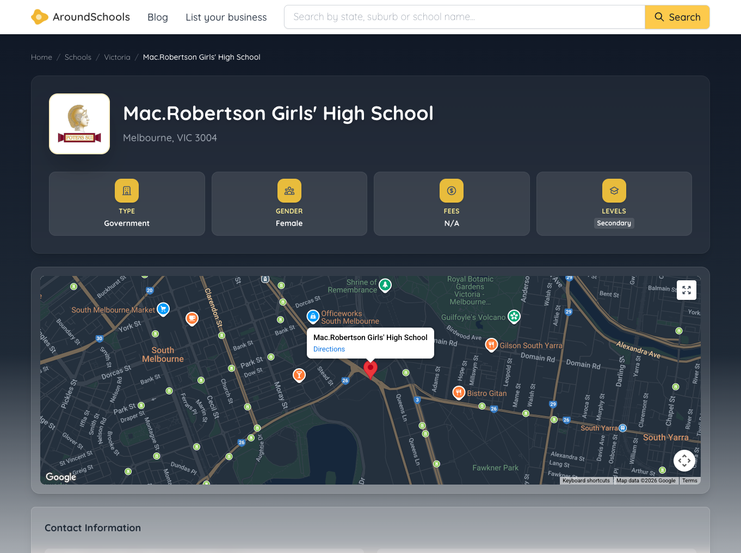741x553 pixels.
Task: Open Directions from the map info window
Action: coord(329,349)
